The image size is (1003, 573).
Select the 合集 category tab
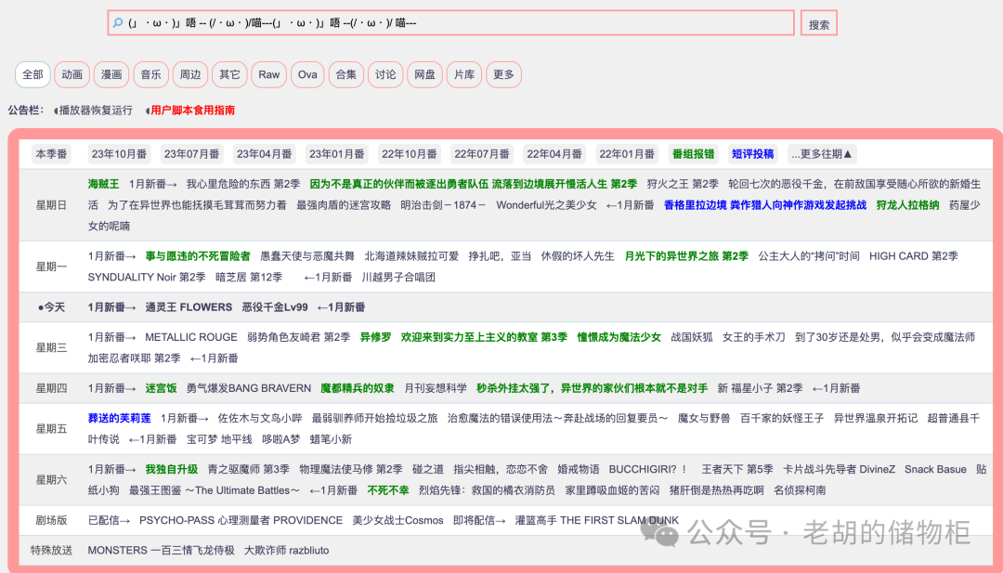click(346, 75)
